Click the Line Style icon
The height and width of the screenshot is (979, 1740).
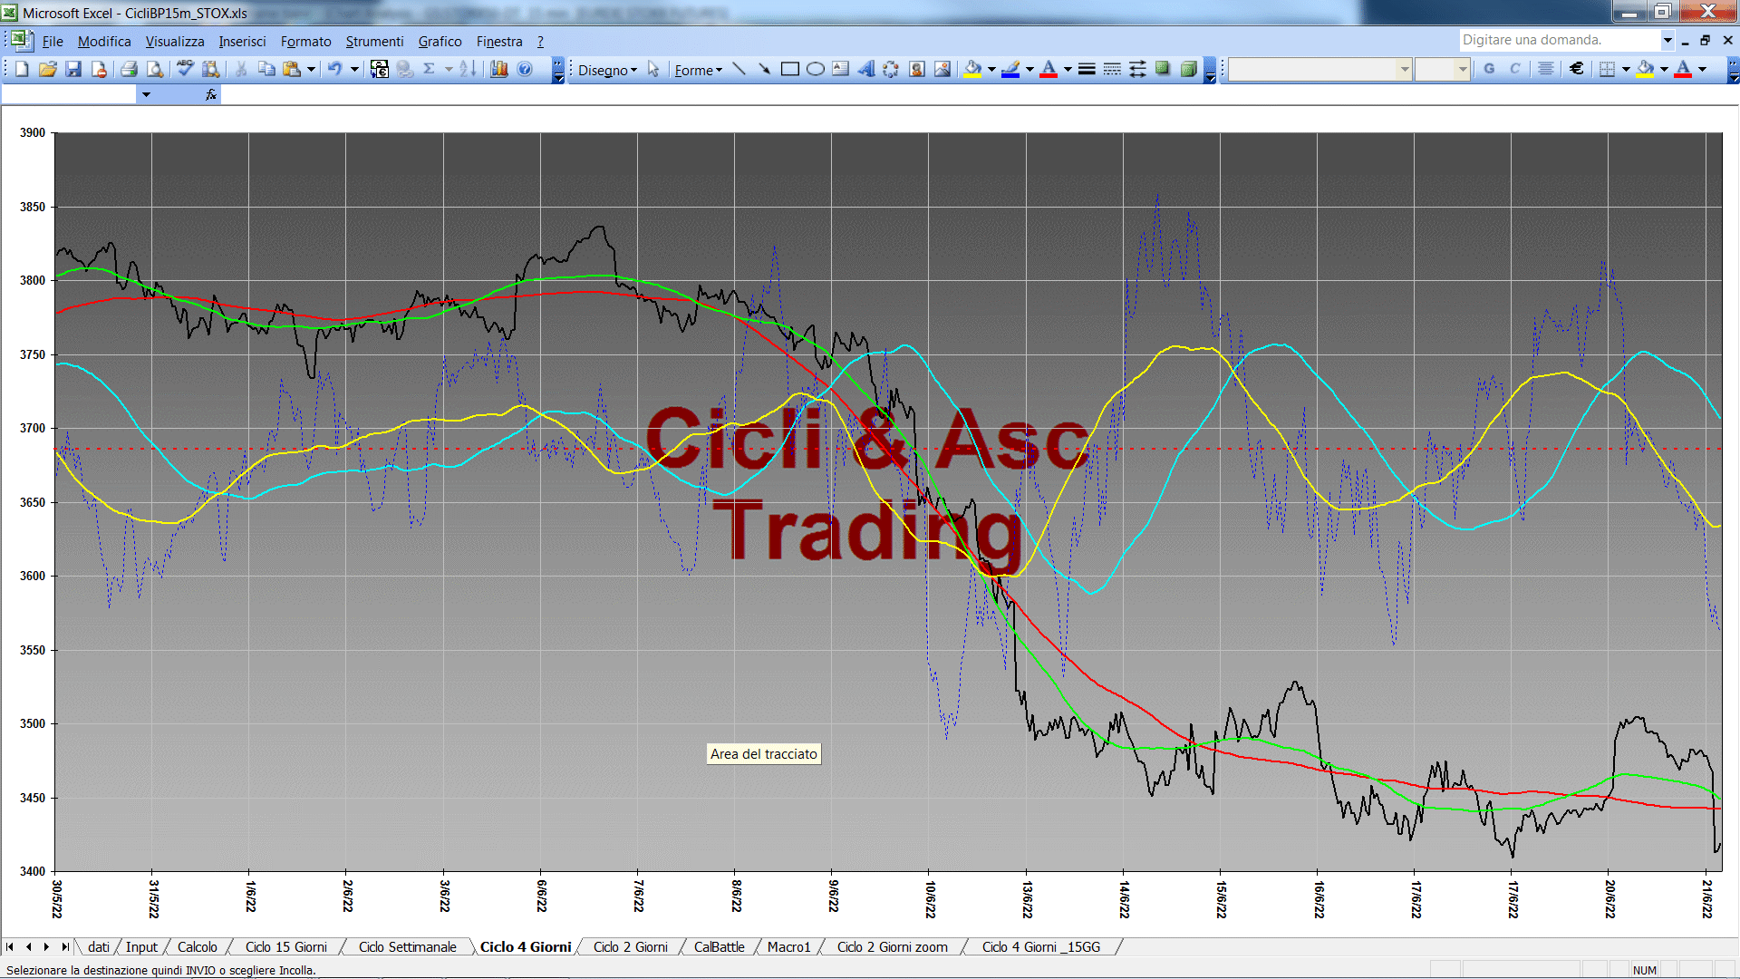coord(1087,69)
